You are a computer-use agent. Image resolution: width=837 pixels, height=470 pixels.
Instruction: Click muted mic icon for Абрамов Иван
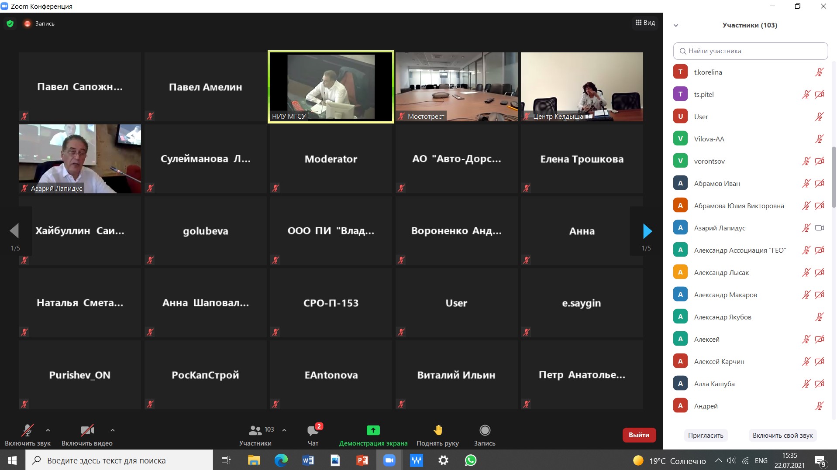click(x=806, y=183)
